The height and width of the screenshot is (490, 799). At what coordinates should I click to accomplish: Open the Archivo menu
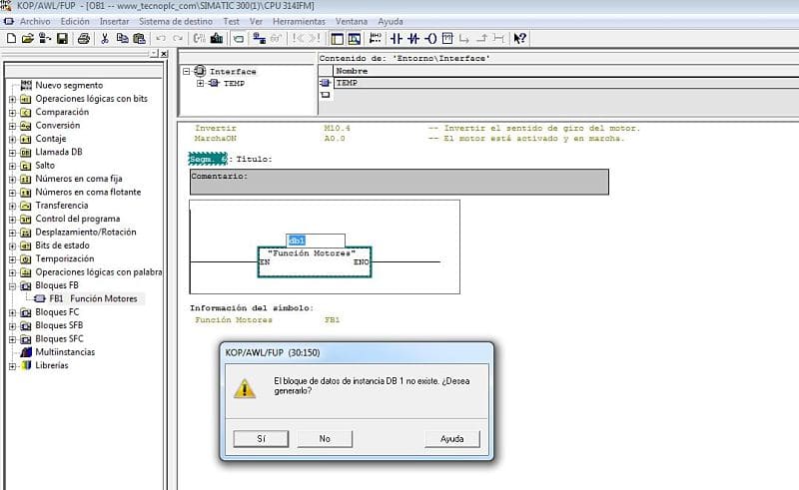(35, 21)
